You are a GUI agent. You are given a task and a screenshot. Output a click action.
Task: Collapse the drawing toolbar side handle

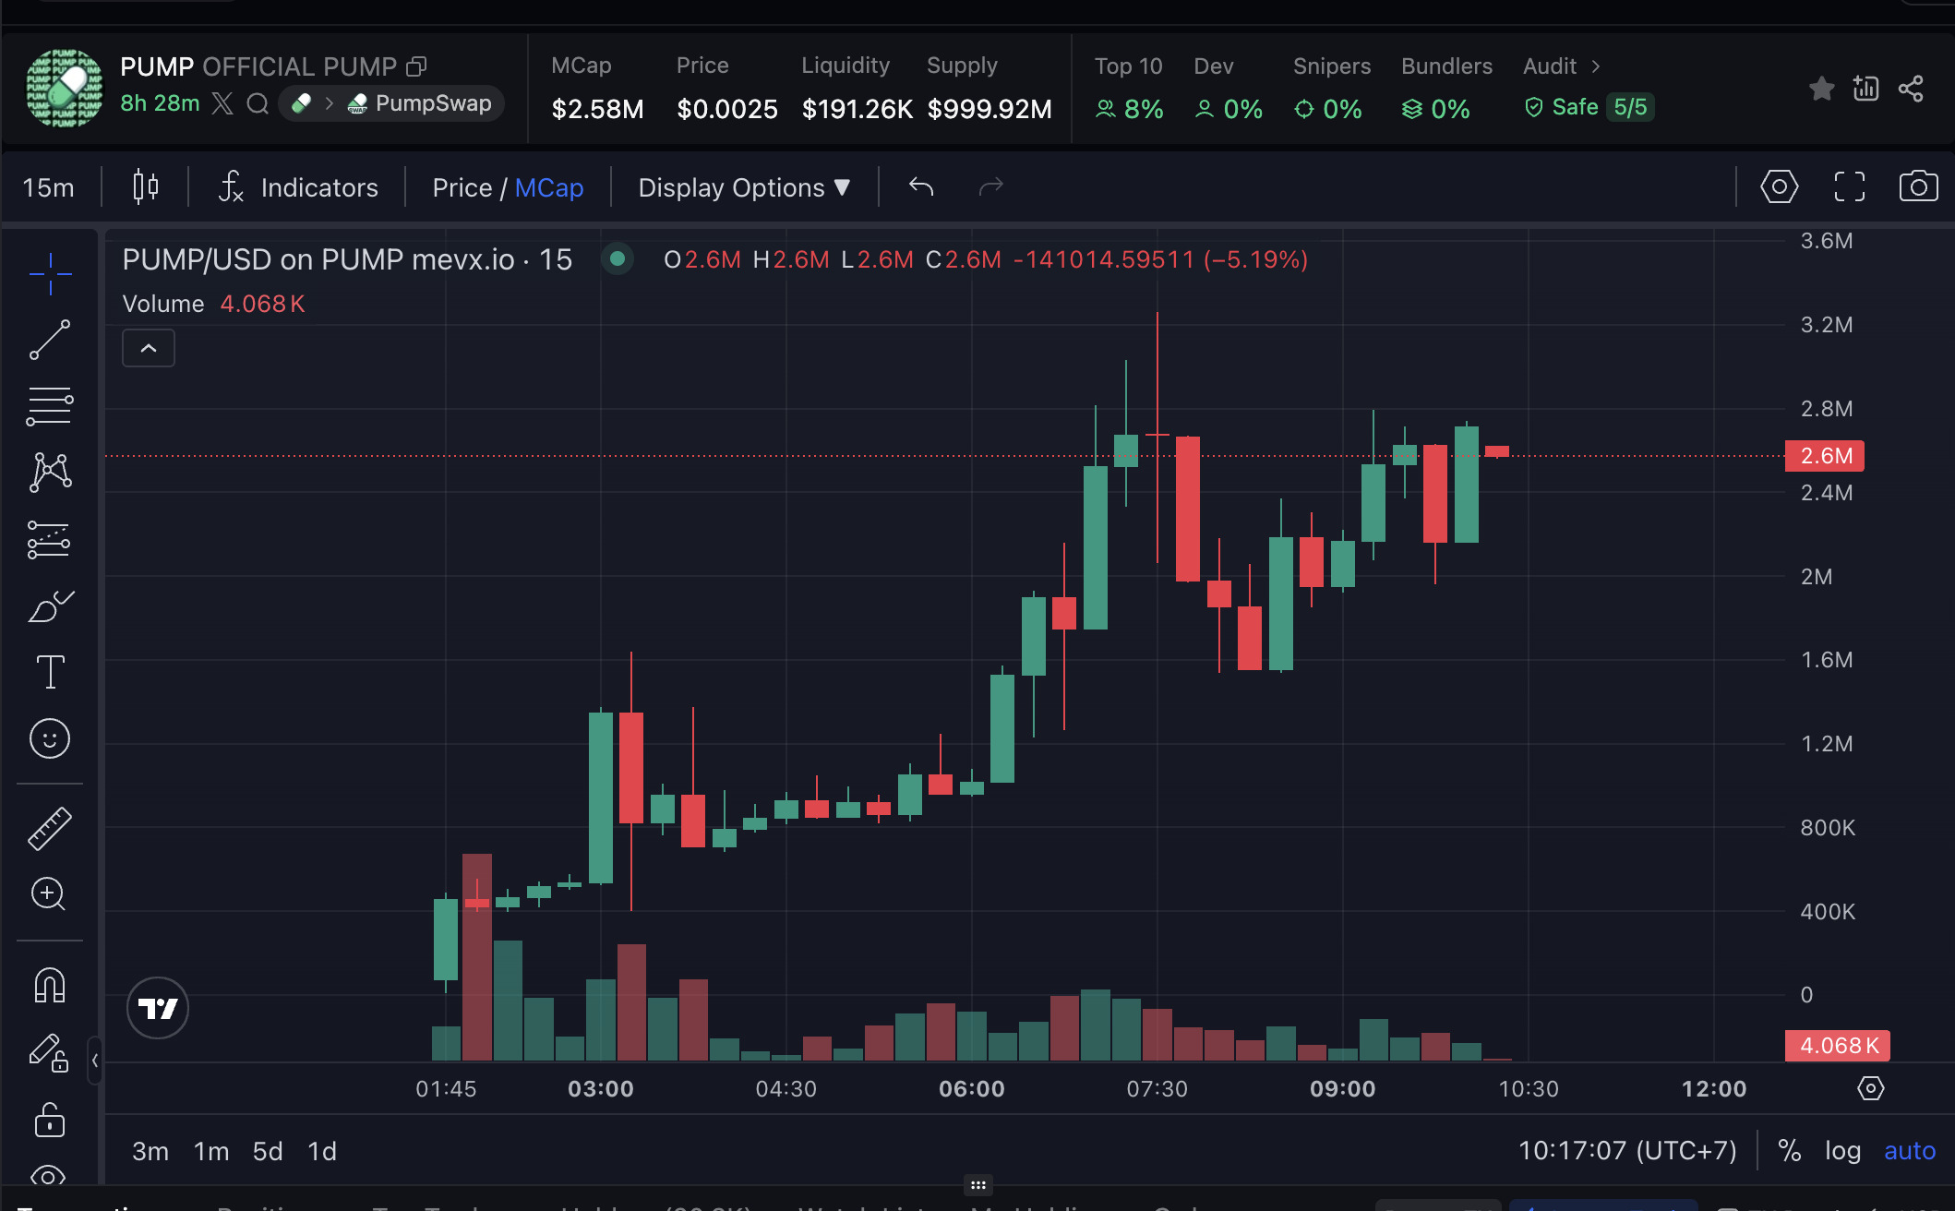[x=94, y=1061]
